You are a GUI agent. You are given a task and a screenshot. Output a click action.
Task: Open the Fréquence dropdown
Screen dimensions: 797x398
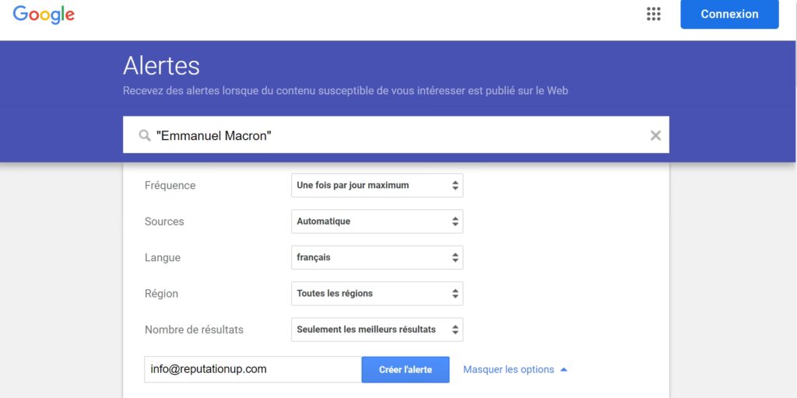pyautogui.click(x=377, y=186)
